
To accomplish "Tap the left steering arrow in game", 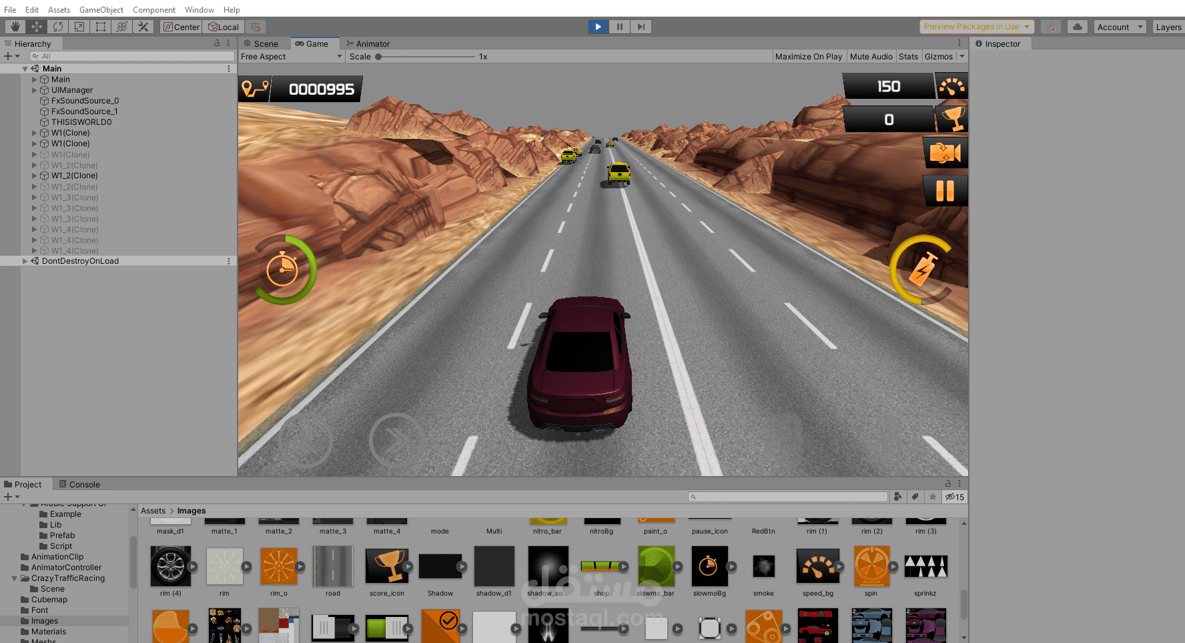I will [x=305, y=440].
